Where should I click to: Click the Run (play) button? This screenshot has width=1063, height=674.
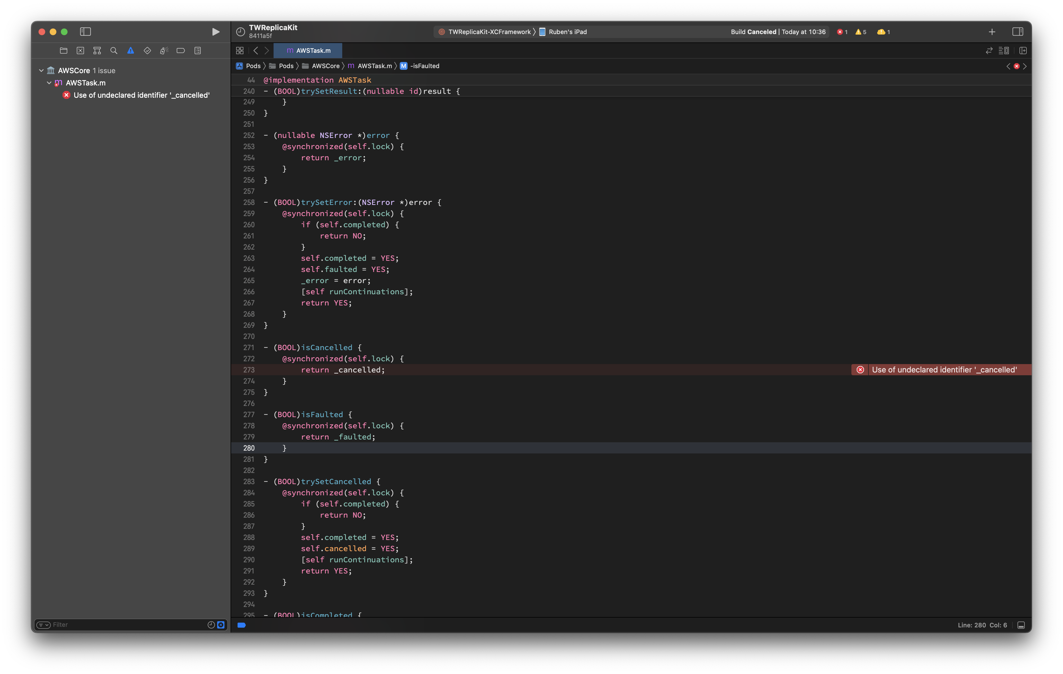pos(216,32)
